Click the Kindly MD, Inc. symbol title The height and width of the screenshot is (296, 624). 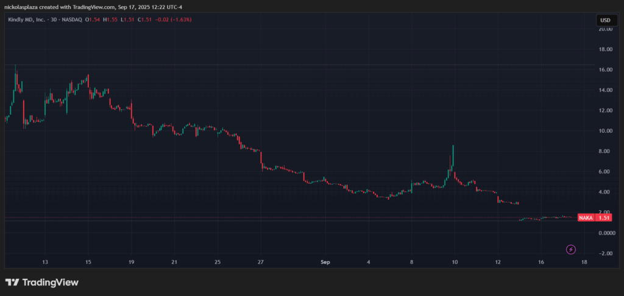30,20
